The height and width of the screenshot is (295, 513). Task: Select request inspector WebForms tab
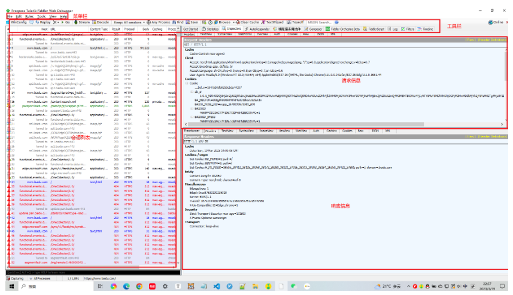click(245, 34)
